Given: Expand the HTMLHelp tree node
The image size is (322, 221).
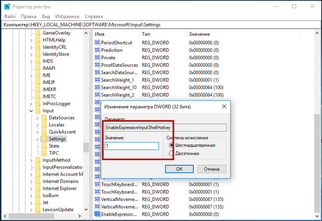Looking at the screenshot, I should pyautogui.click(x=31, y=40).
